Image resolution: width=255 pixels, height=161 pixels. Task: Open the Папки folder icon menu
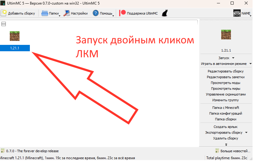coord(45,13)
